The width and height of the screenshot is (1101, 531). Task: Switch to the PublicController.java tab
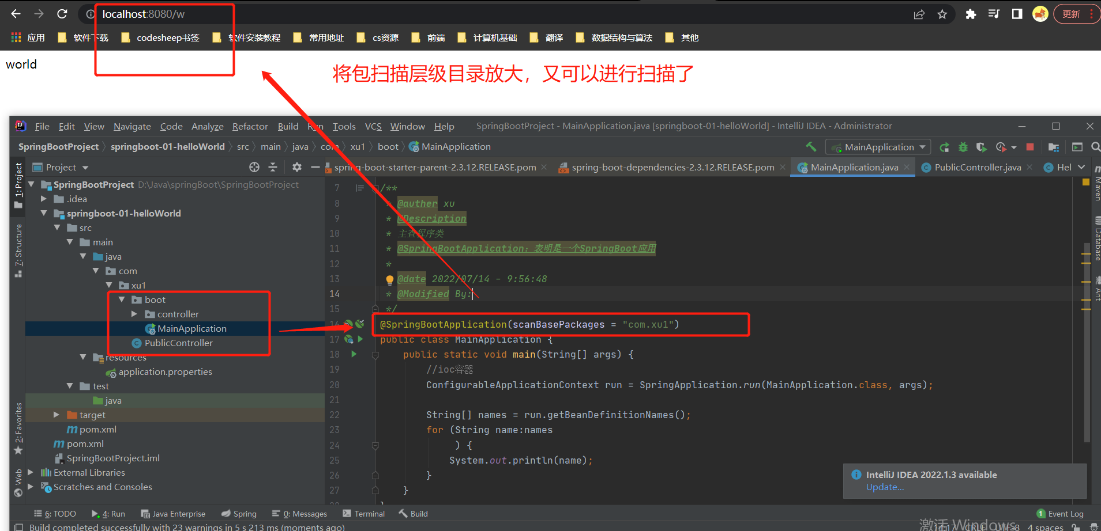pyautogui.click(x=977, y=167)
